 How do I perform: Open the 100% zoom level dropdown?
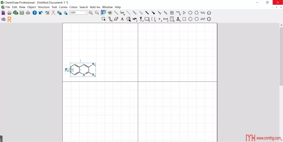pos(86,13)
